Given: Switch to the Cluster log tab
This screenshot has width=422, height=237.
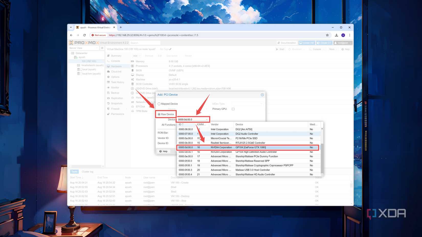Looking at the screenshot, I should click(87, 171).
